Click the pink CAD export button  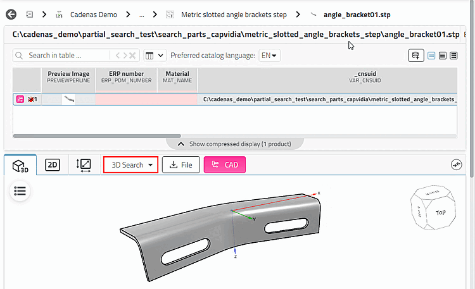point(224,165)
